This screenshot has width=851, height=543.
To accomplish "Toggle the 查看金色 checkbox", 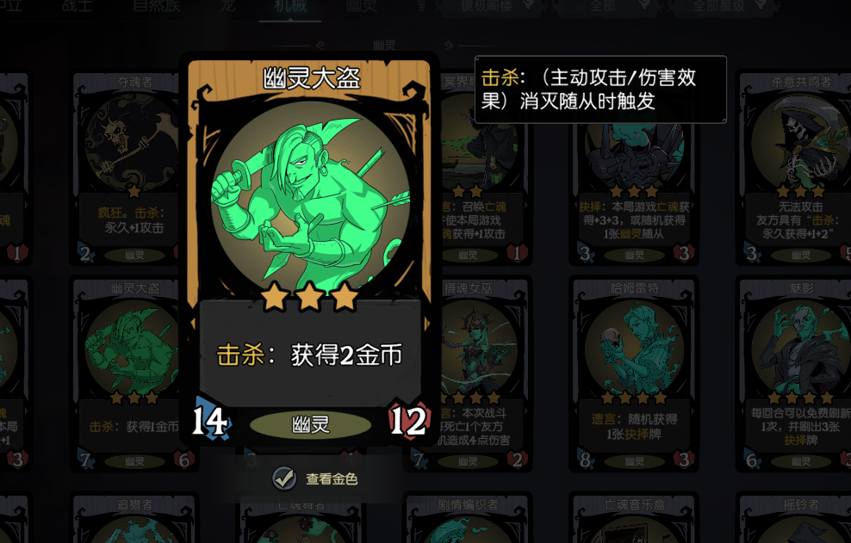I will pyautogui.click(x=284, y=478).
